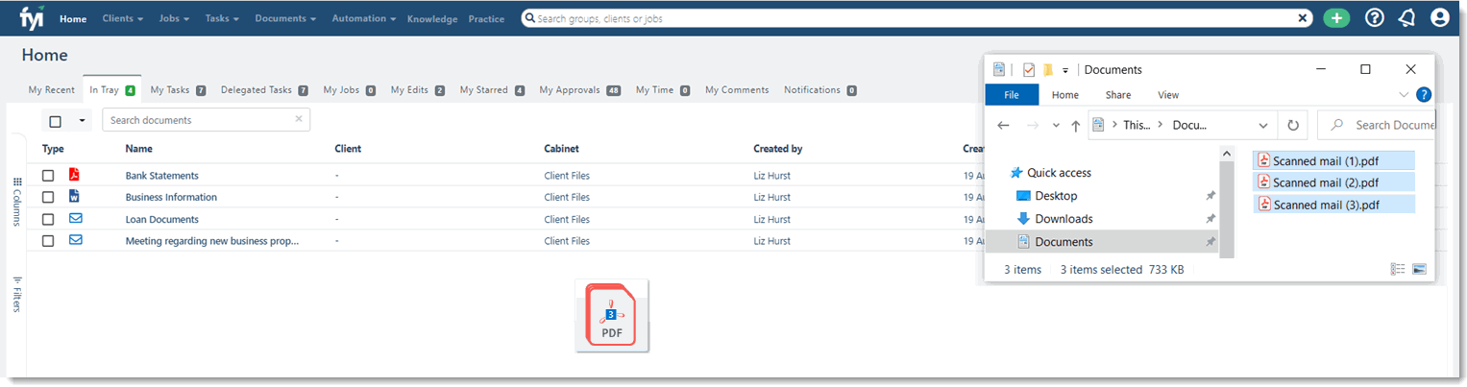Click Explorer Help blue question icon
Viewport: 1467px width, 387px height.
coord(1424,94)
